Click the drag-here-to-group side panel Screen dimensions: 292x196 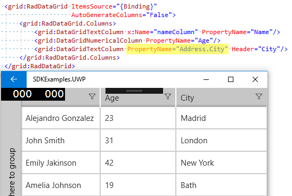11,149
